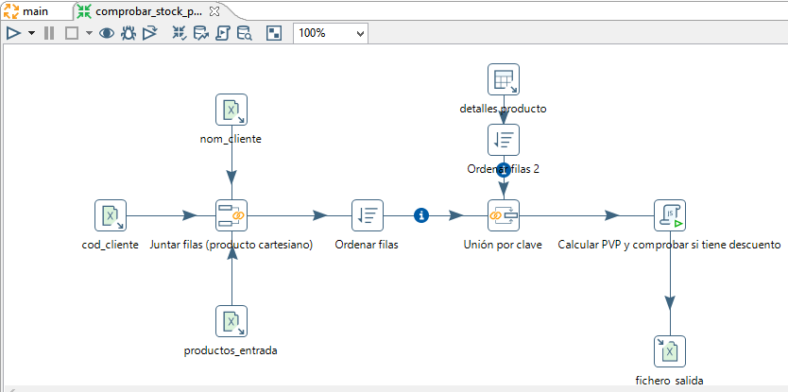
Task: Run the transformation with the play button
Action: click(13, 34)
